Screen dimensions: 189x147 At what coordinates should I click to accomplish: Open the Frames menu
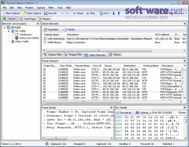click(x=29, y=8)
